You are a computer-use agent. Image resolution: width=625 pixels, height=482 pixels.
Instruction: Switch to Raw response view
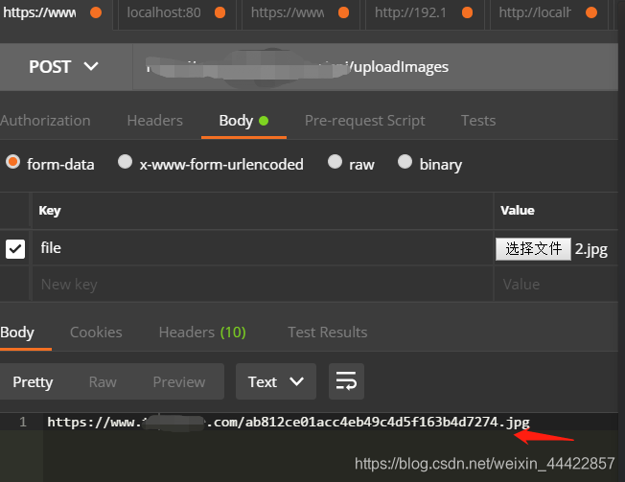(103, 381)
